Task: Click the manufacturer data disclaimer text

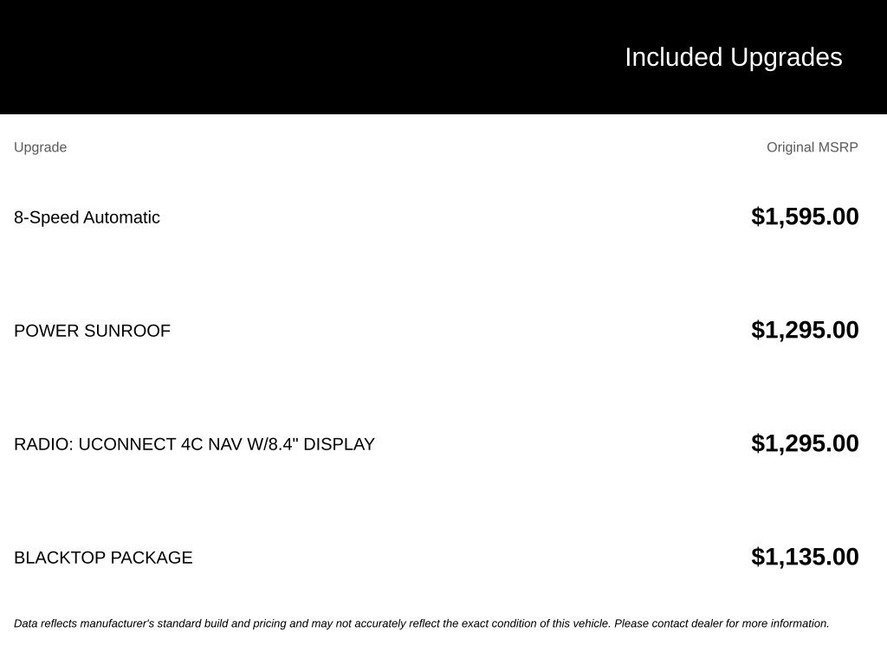Action: tap(422, 623)
